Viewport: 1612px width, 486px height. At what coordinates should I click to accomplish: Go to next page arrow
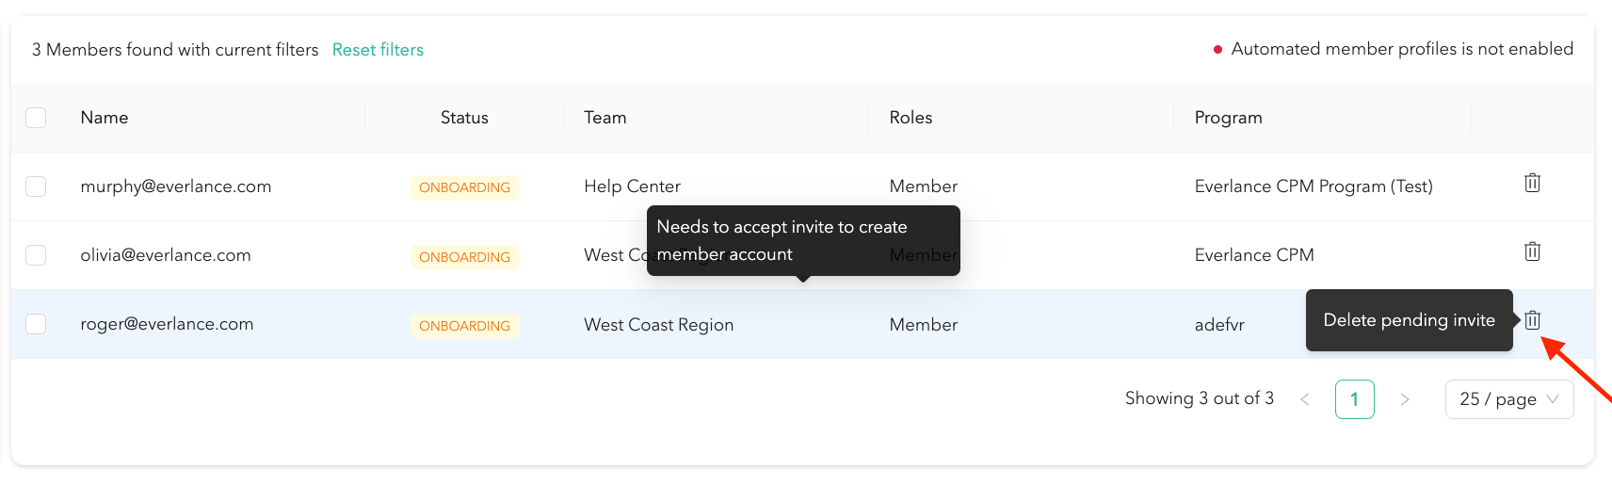(x=1404, y=399)
